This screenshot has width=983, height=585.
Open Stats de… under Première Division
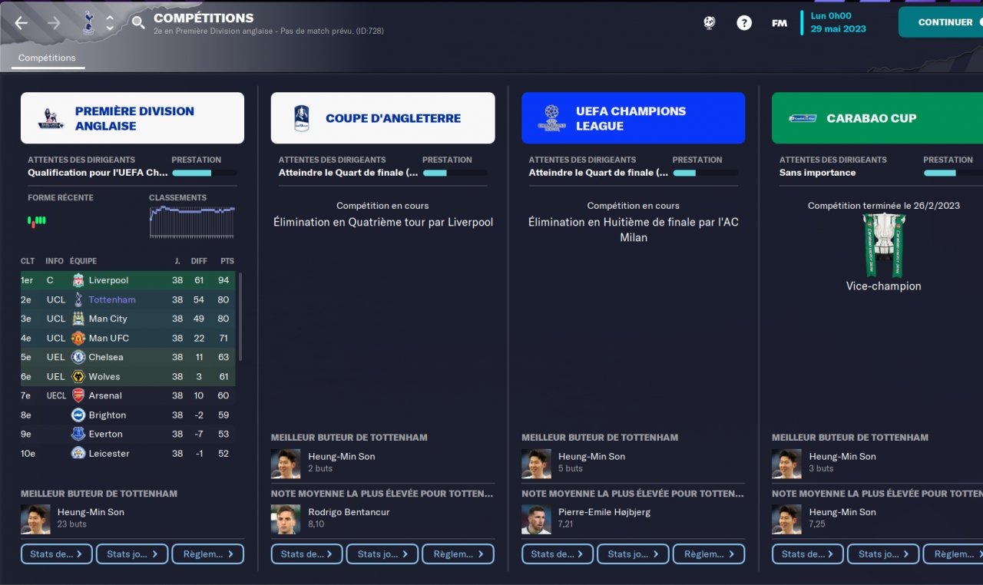click(57, 554)
